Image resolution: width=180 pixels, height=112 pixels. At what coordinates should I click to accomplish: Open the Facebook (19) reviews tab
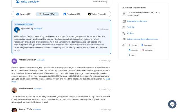point(71,14)
